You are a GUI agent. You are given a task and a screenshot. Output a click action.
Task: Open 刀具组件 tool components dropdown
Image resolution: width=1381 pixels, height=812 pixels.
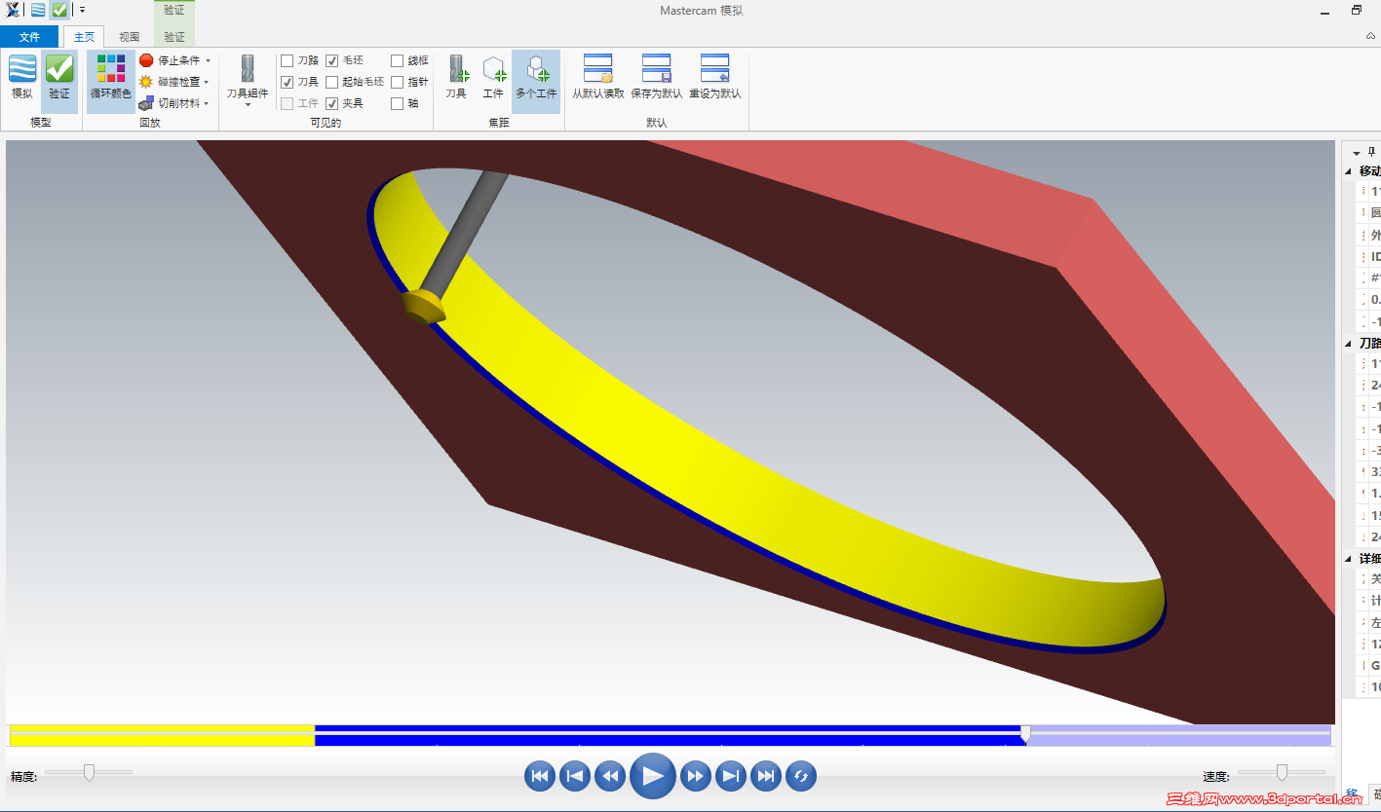coord(248,81)
